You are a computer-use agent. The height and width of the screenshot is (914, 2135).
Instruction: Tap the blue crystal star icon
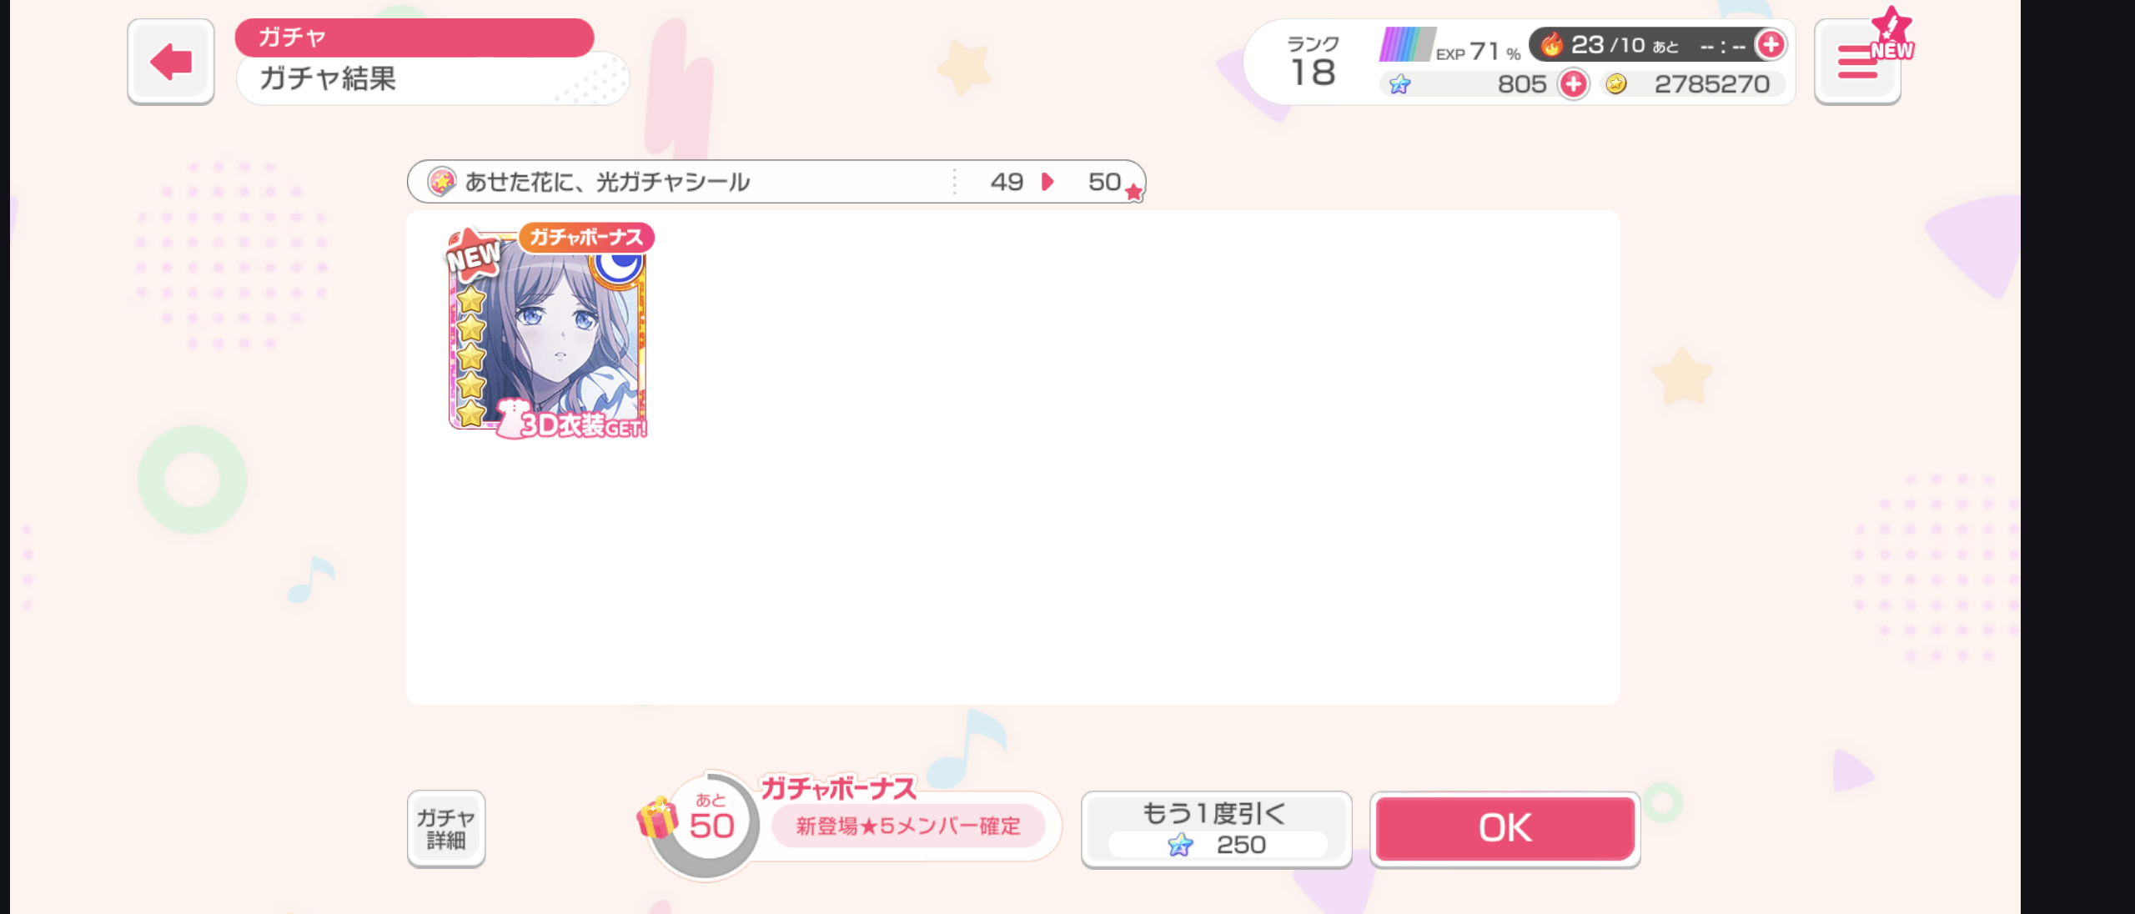point(1399,84)
